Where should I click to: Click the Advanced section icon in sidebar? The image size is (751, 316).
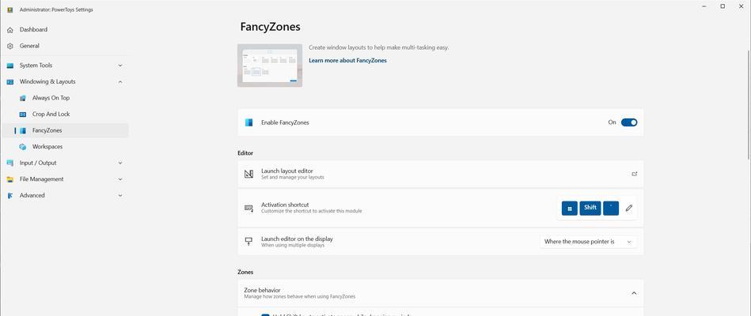pyautogui.click(x=10, y=196)
